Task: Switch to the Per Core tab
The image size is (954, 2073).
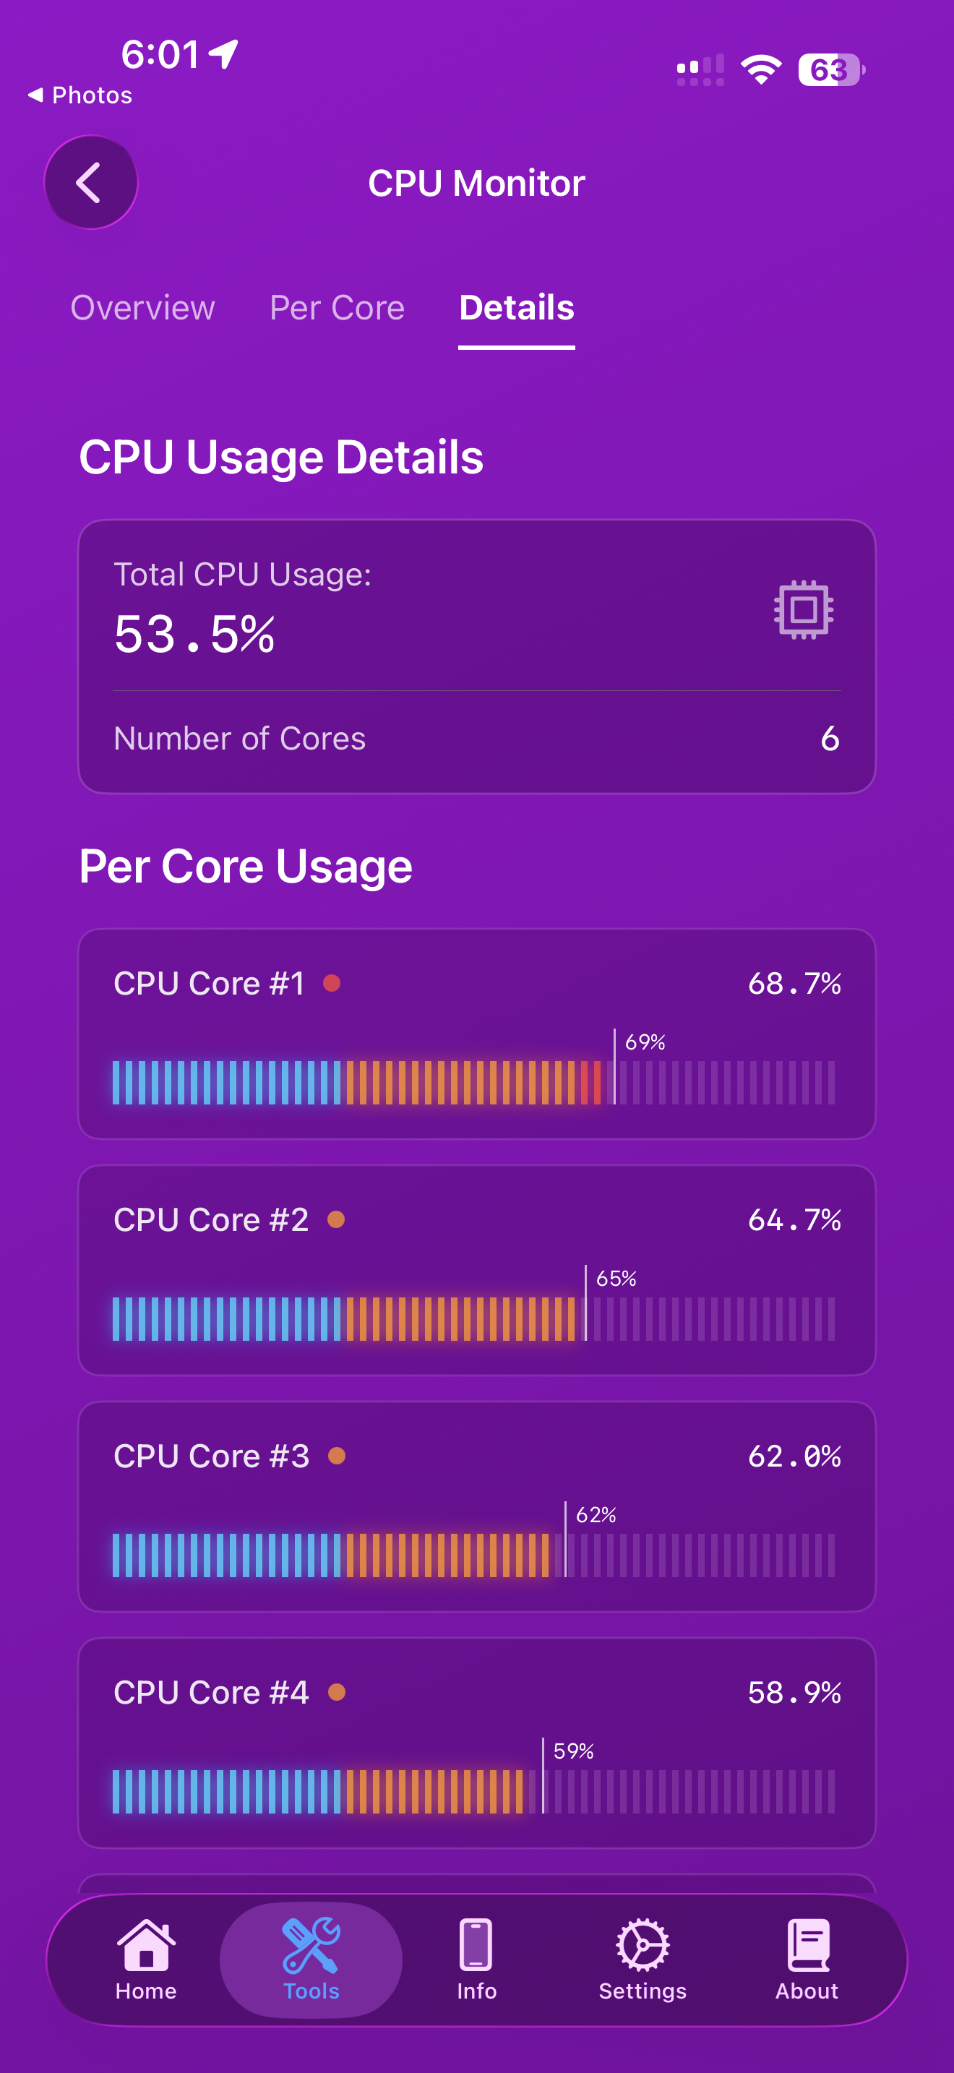Action: pos(336,307)
